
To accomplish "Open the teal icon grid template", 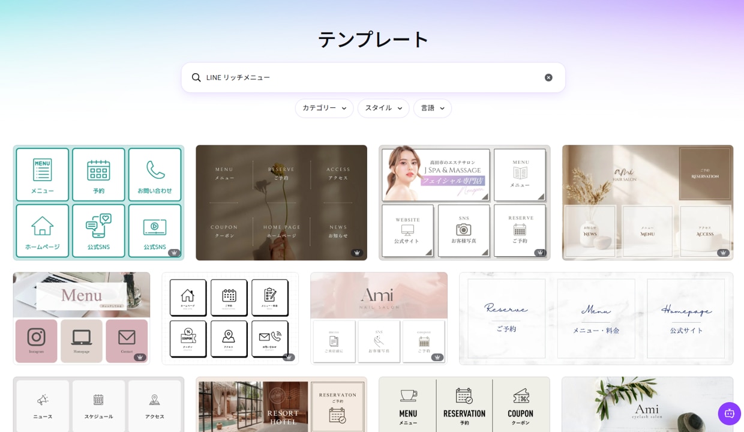I will [x=98, y=203].
